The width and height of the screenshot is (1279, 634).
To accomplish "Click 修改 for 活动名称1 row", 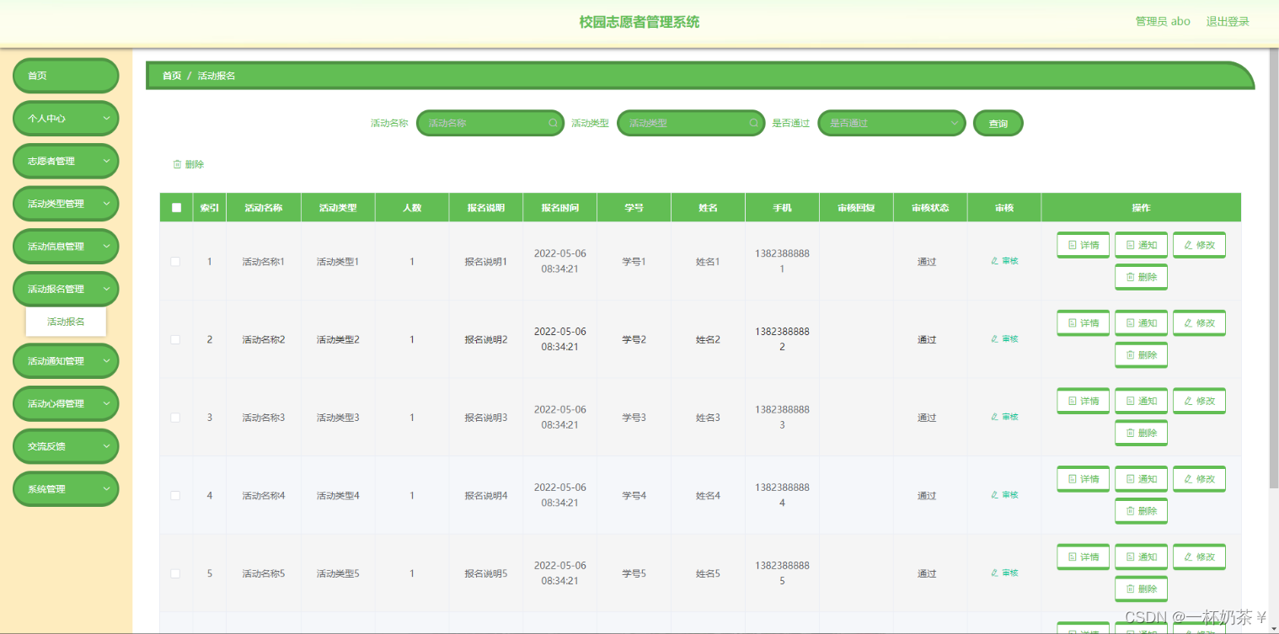I will click(1200, 245).
